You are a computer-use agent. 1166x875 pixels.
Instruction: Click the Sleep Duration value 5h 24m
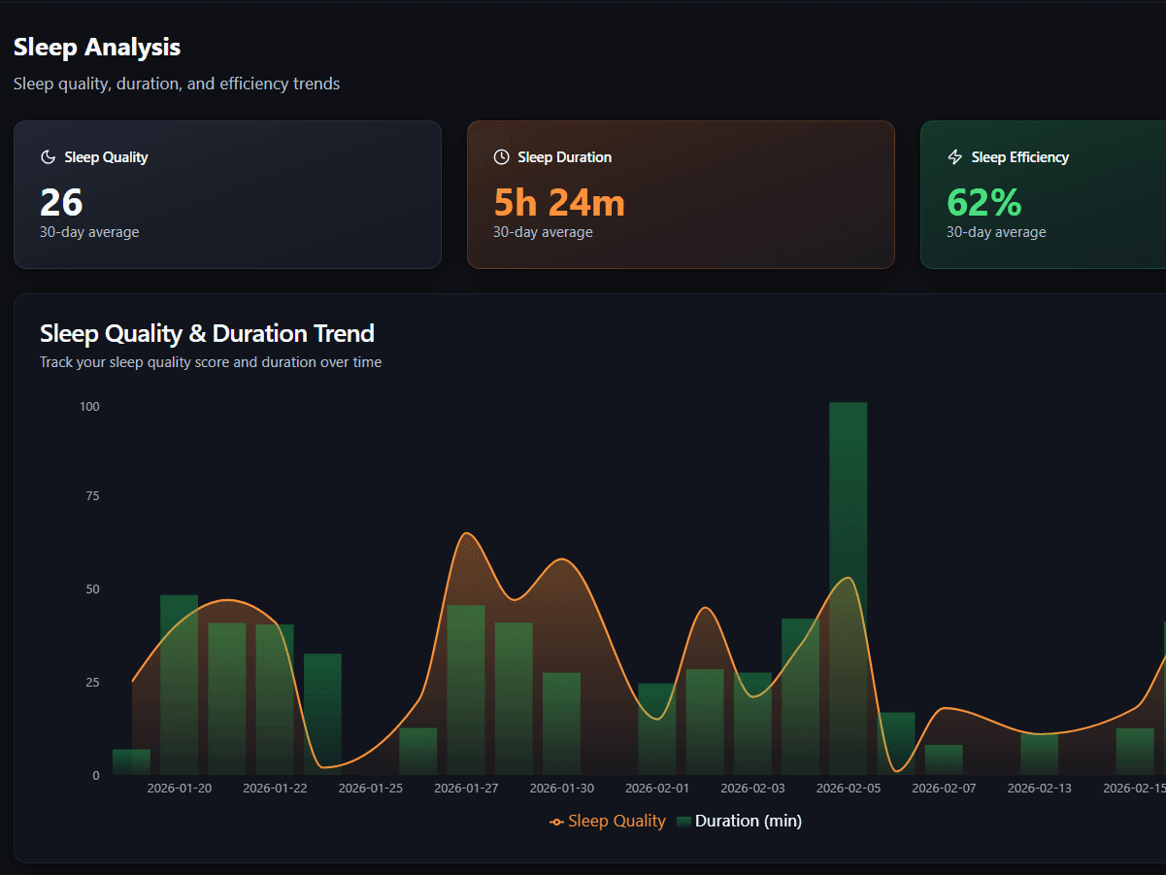point(559,203)
